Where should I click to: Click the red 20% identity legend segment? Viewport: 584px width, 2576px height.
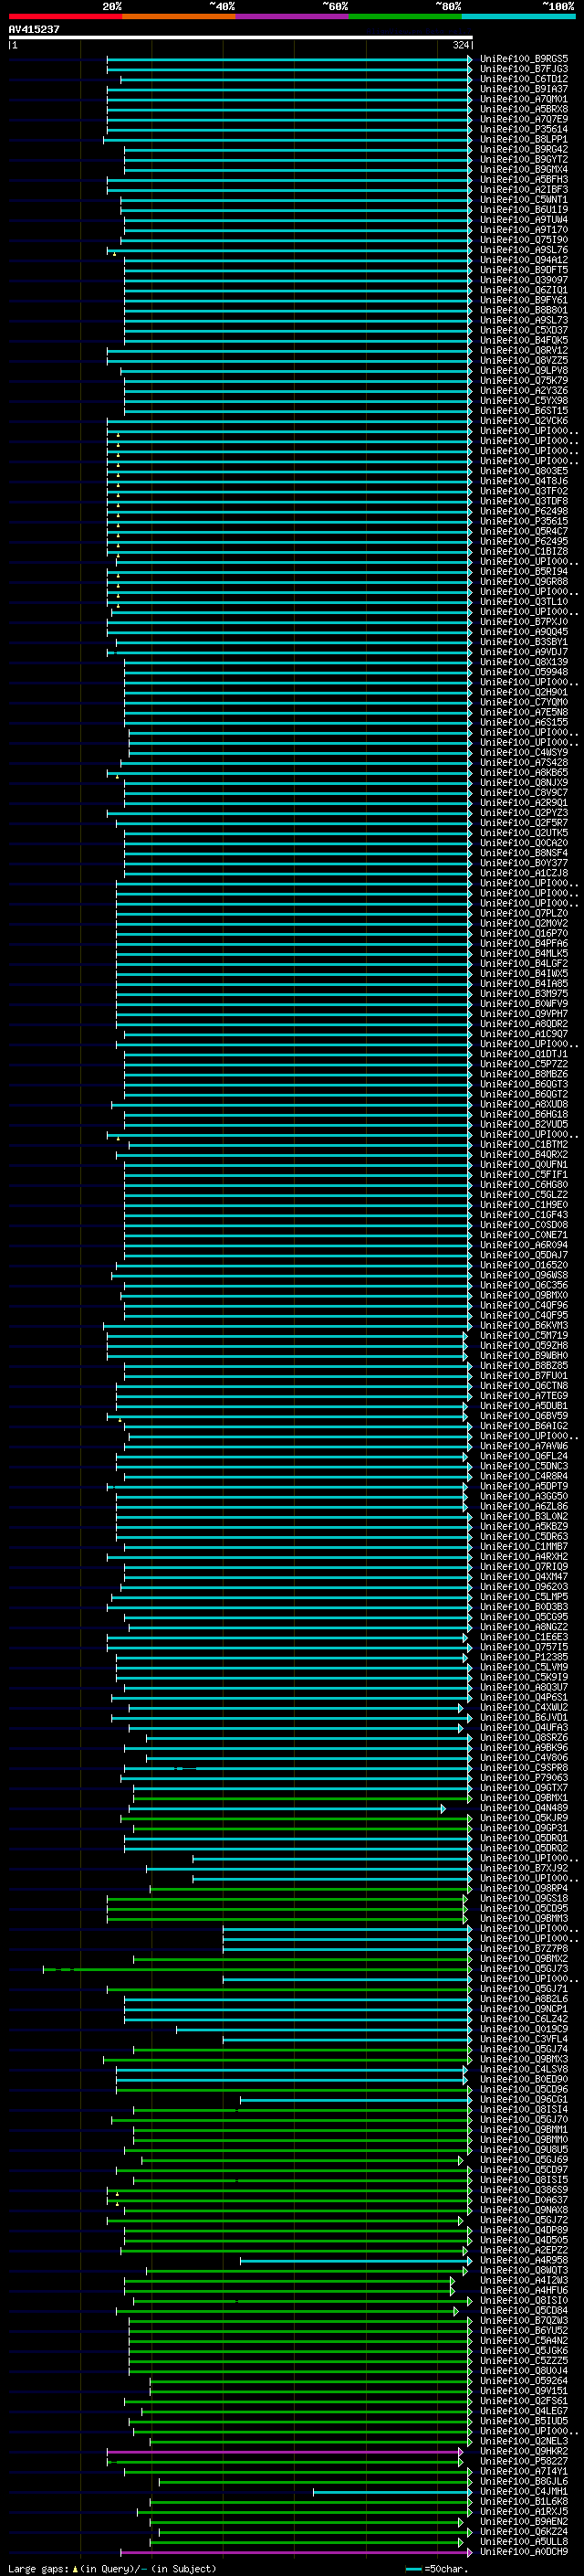pos(65,16)
